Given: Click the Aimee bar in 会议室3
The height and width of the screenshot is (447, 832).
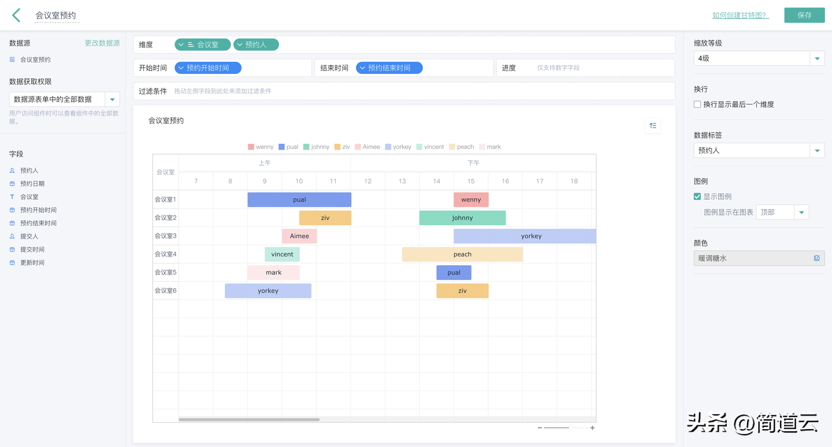Looking at the screenshot, I should [x=299, y=236].
